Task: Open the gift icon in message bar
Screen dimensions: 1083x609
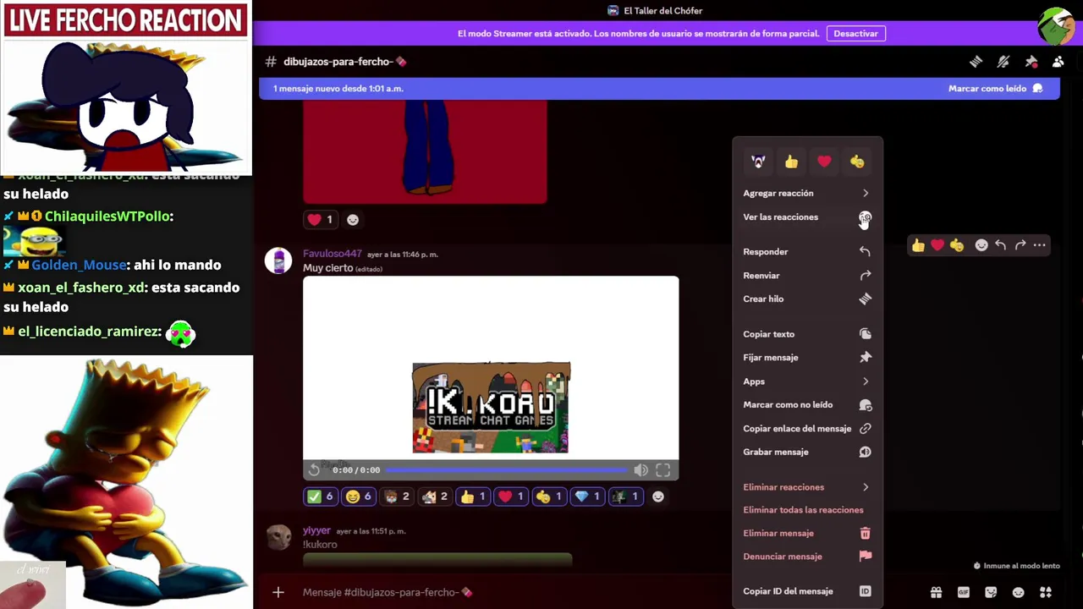Action: 936,592
